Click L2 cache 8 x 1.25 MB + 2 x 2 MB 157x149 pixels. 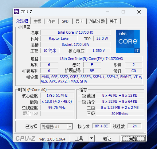click(x=120, y=108)
